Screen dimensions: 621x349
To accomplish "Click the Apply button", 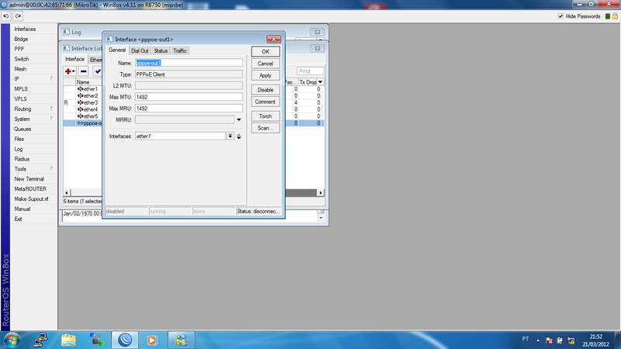I will pos(265,75).
